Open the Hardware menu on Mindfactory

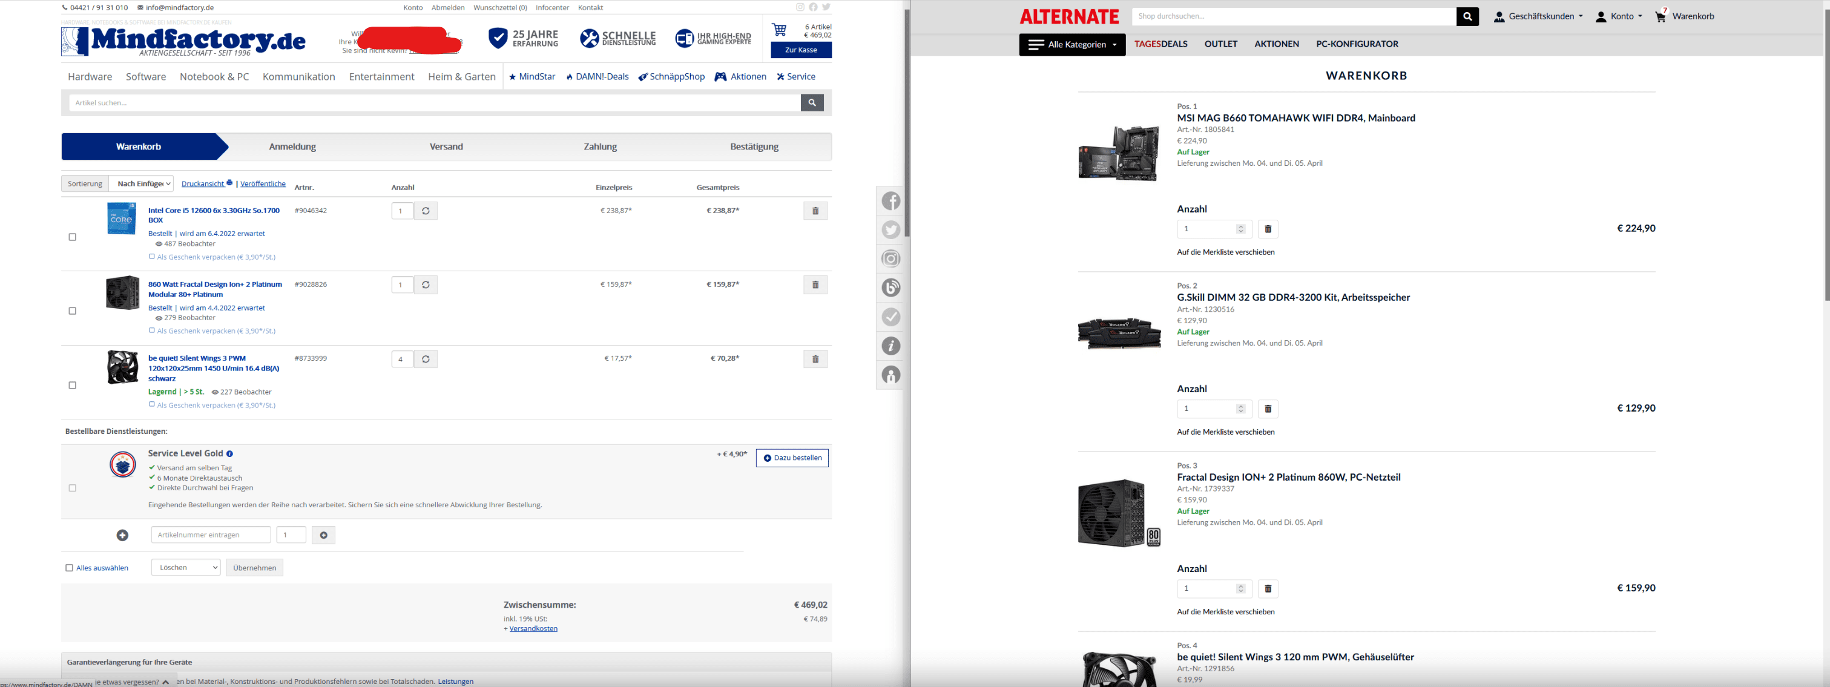(x=90, y=77)
